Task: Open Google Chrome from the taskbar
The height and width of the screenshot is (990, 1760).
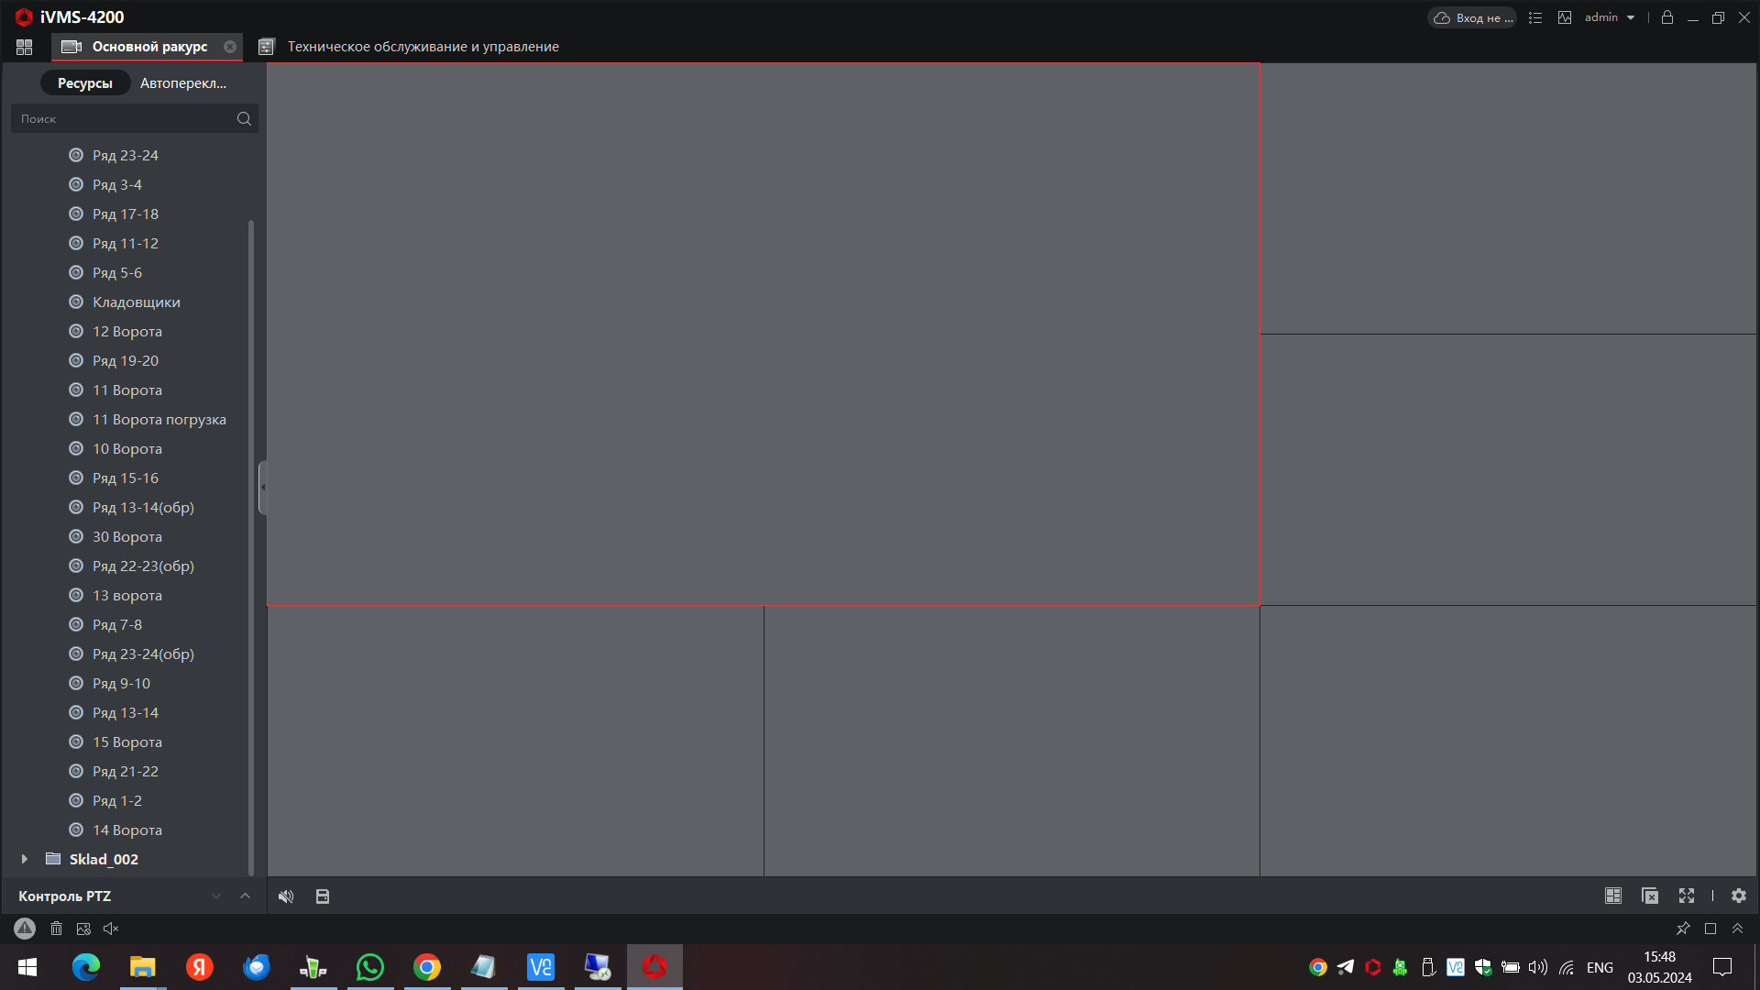Action: point(427,967)
